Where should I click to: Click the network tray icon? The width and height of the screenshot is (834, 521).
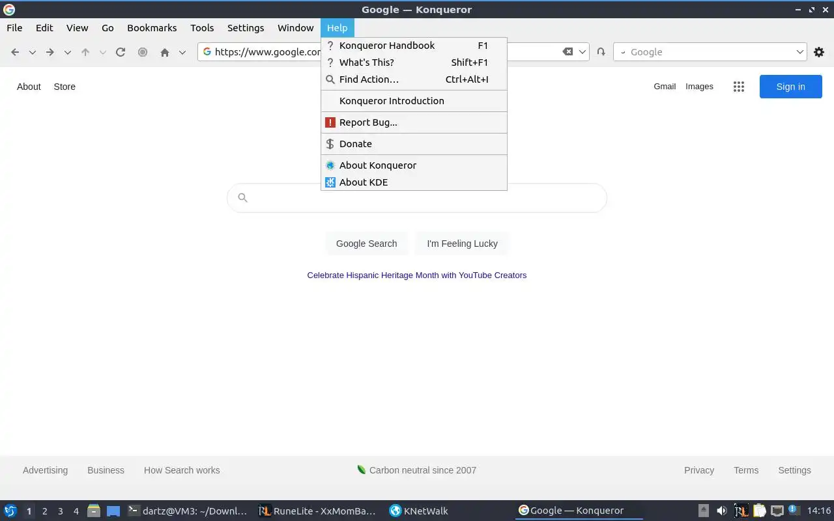coord(777,511)
